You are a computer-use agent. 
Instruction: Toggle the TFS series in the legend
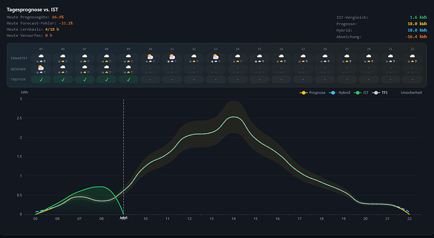coord(380,92)
